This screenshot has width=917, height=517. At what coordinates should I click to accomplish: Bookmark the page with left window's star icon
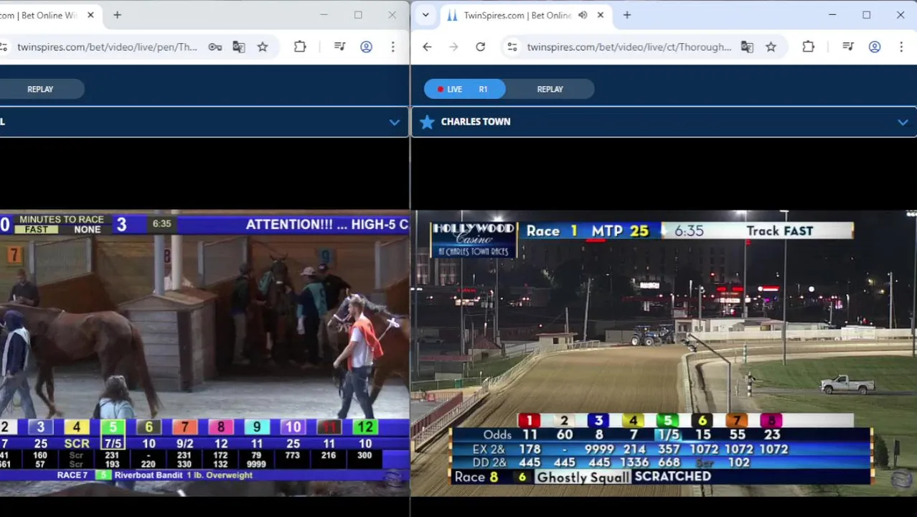tap(263, 47)
